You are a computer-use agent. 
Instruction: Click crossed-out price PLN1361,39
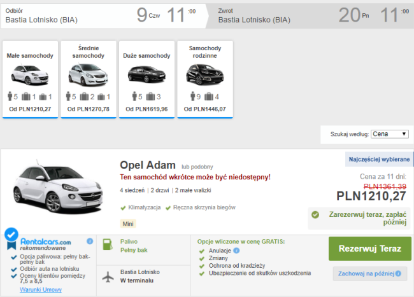pos(385,186)
